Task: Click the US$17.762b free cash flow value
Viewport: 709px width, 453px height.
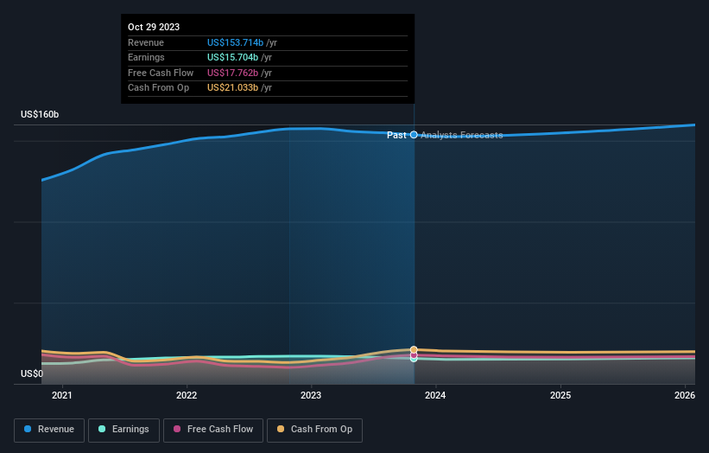Action: (x=233, y=73)
